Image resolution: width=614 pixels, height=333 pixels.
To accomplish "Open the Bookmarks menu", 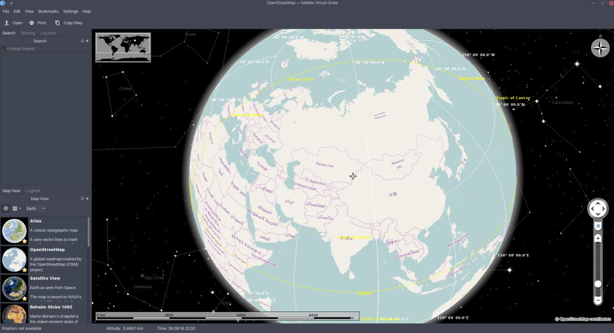I will click(x=48, y=11).
